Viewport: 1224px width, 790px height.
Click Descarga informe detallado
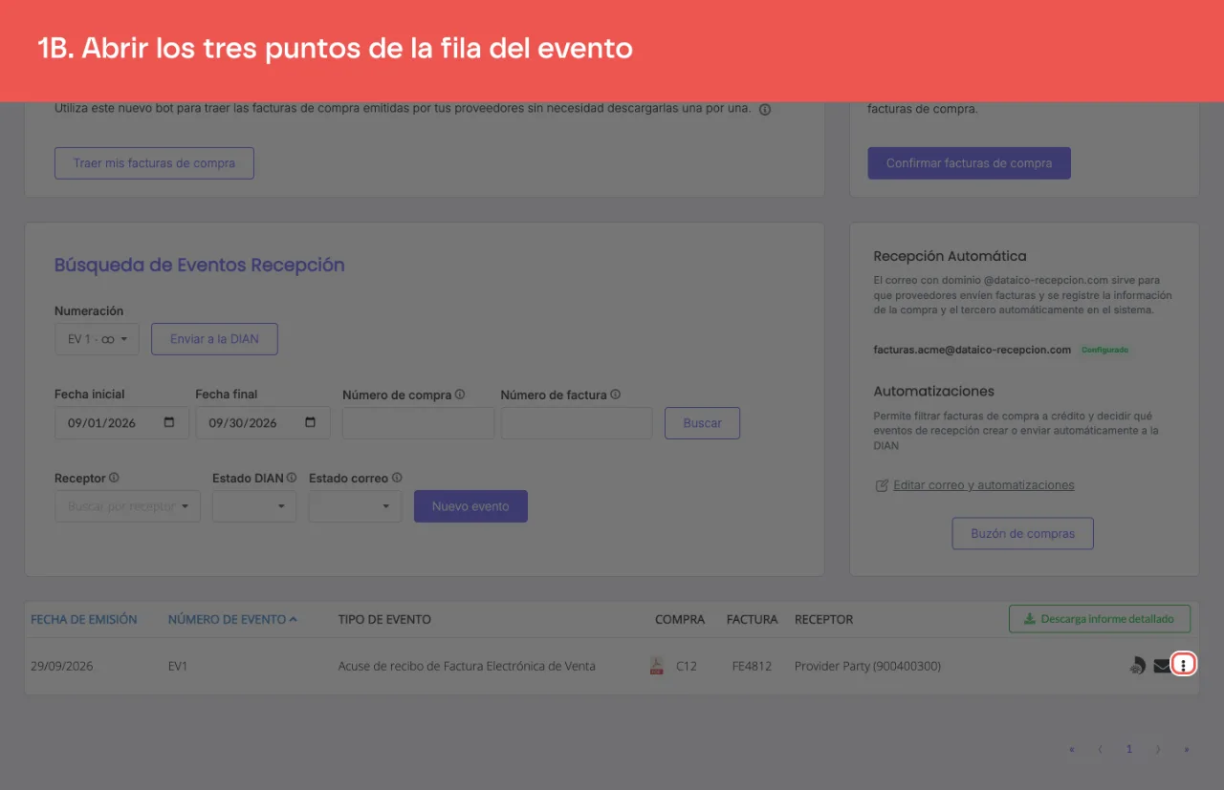1100,619
